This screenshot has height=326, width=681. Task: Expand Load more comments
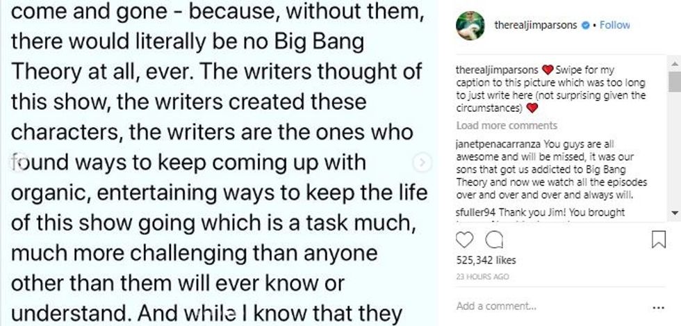[507, 126]
